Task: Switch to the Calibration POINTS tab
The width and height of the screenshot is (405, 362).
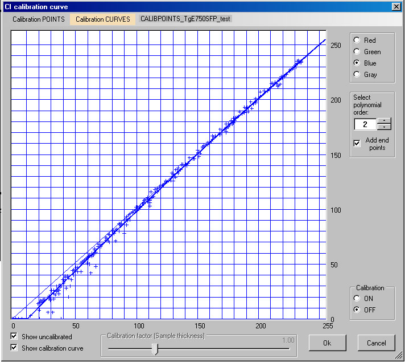Action: 39,19
